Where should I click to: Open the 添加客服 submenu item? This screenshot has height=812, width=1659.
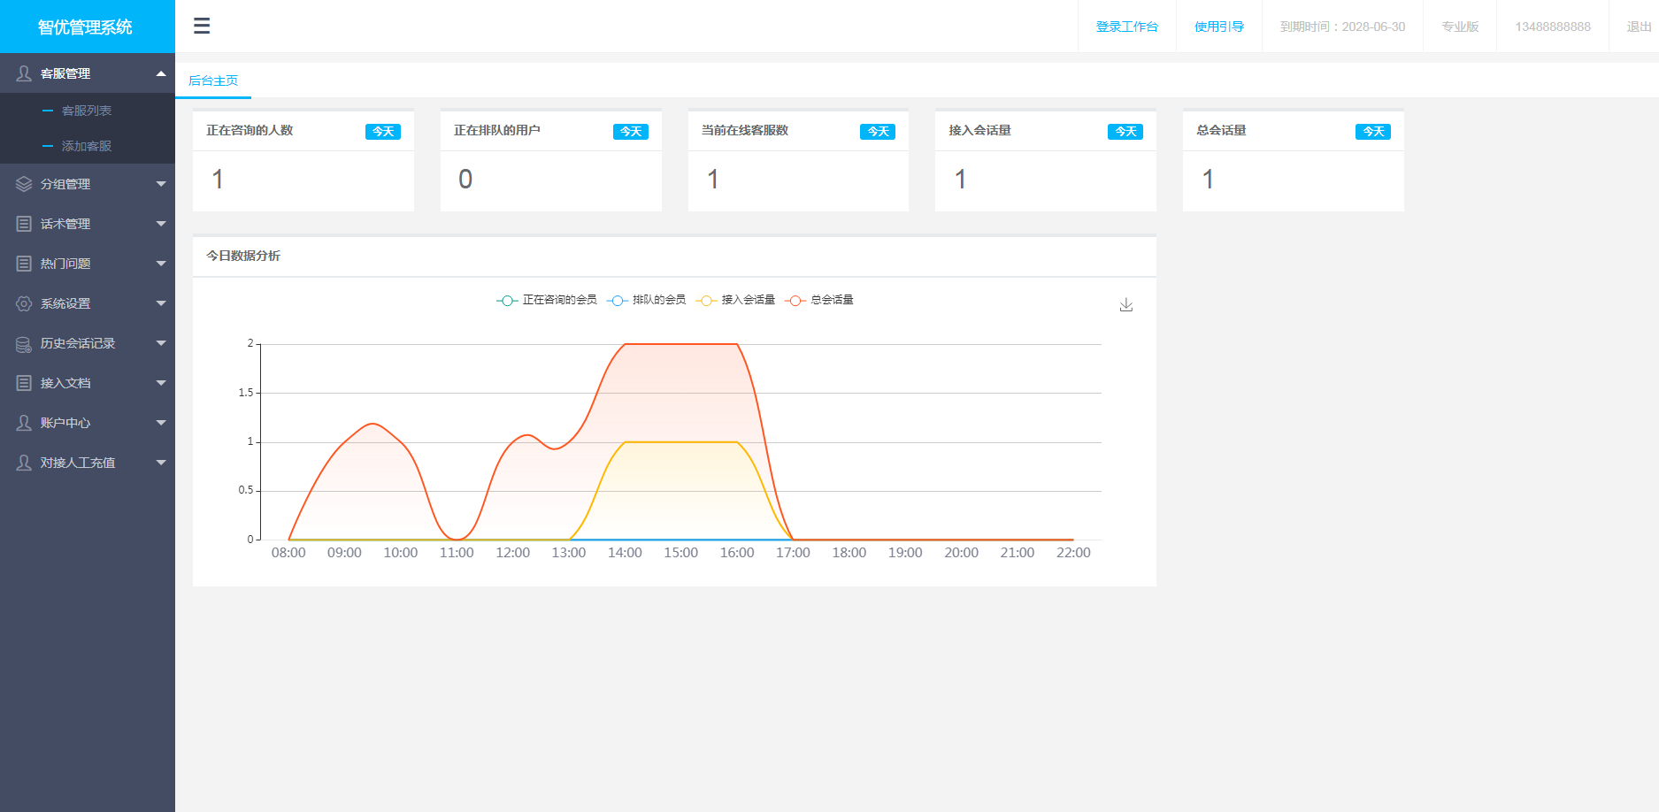click(87, 146)
